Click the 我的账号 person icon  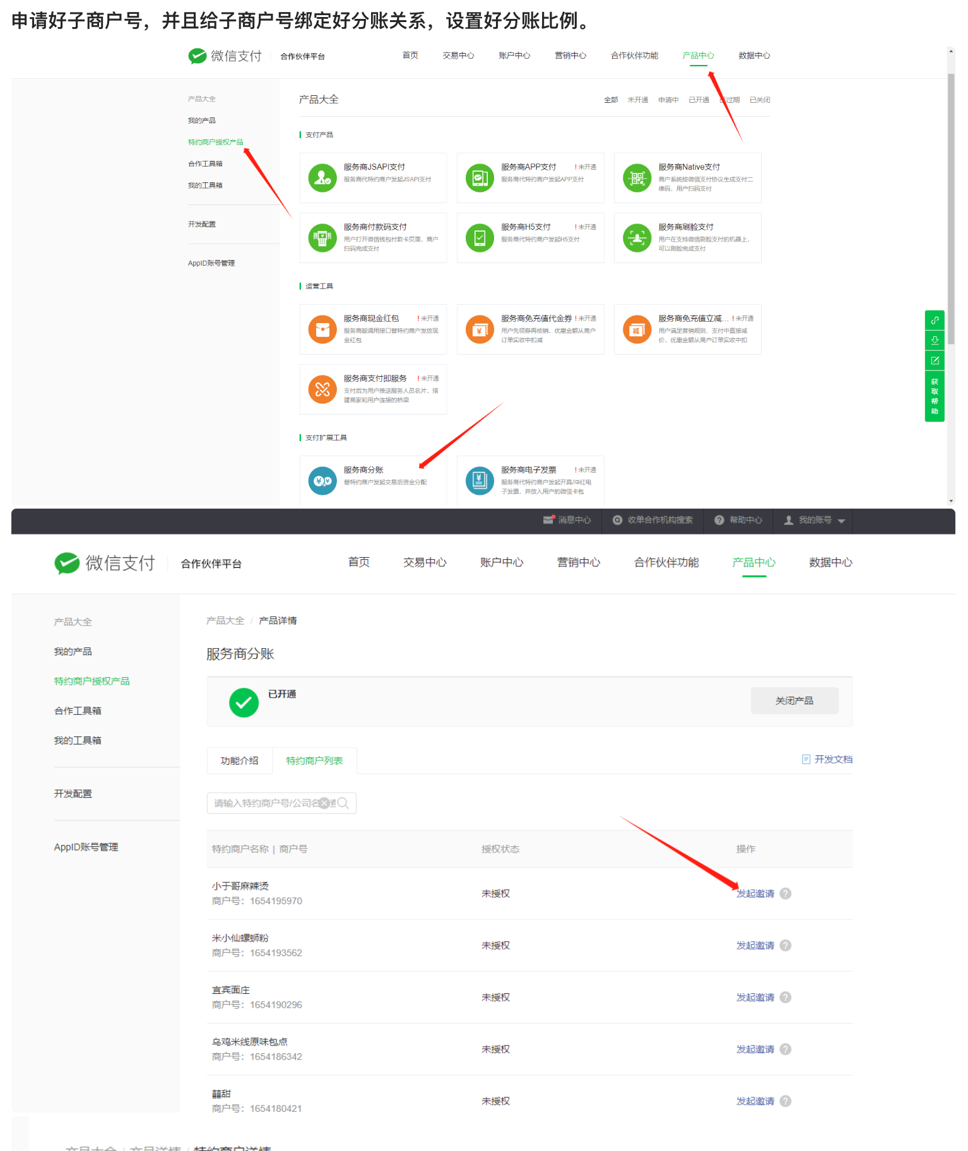[x=789, y=520]
